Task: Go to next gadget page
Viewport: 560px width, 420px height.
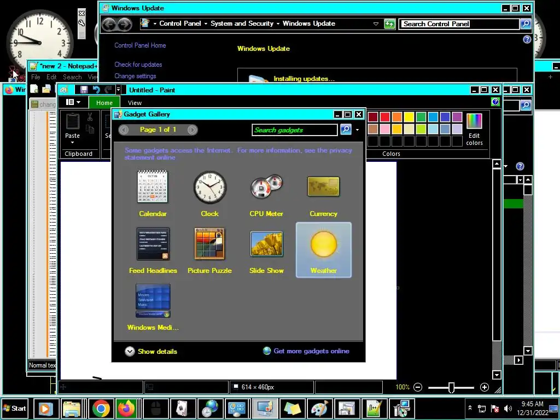Action: [192, 130]
